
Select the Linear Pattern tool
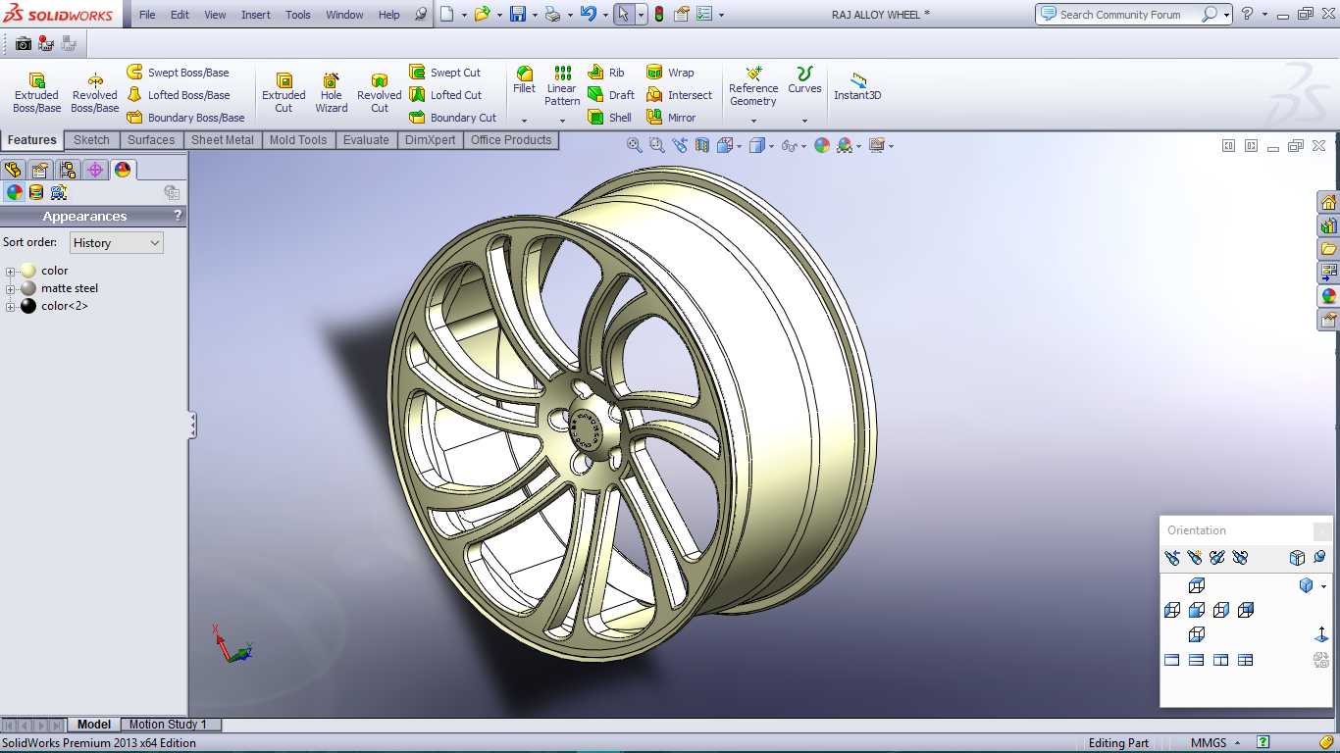562,86
